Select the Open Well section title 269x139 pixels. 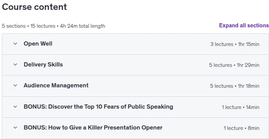click(x=38, y=44)
